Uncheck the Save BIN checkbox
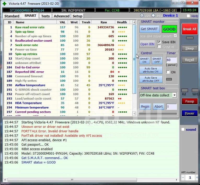200x185 pixels. point(159,42)
